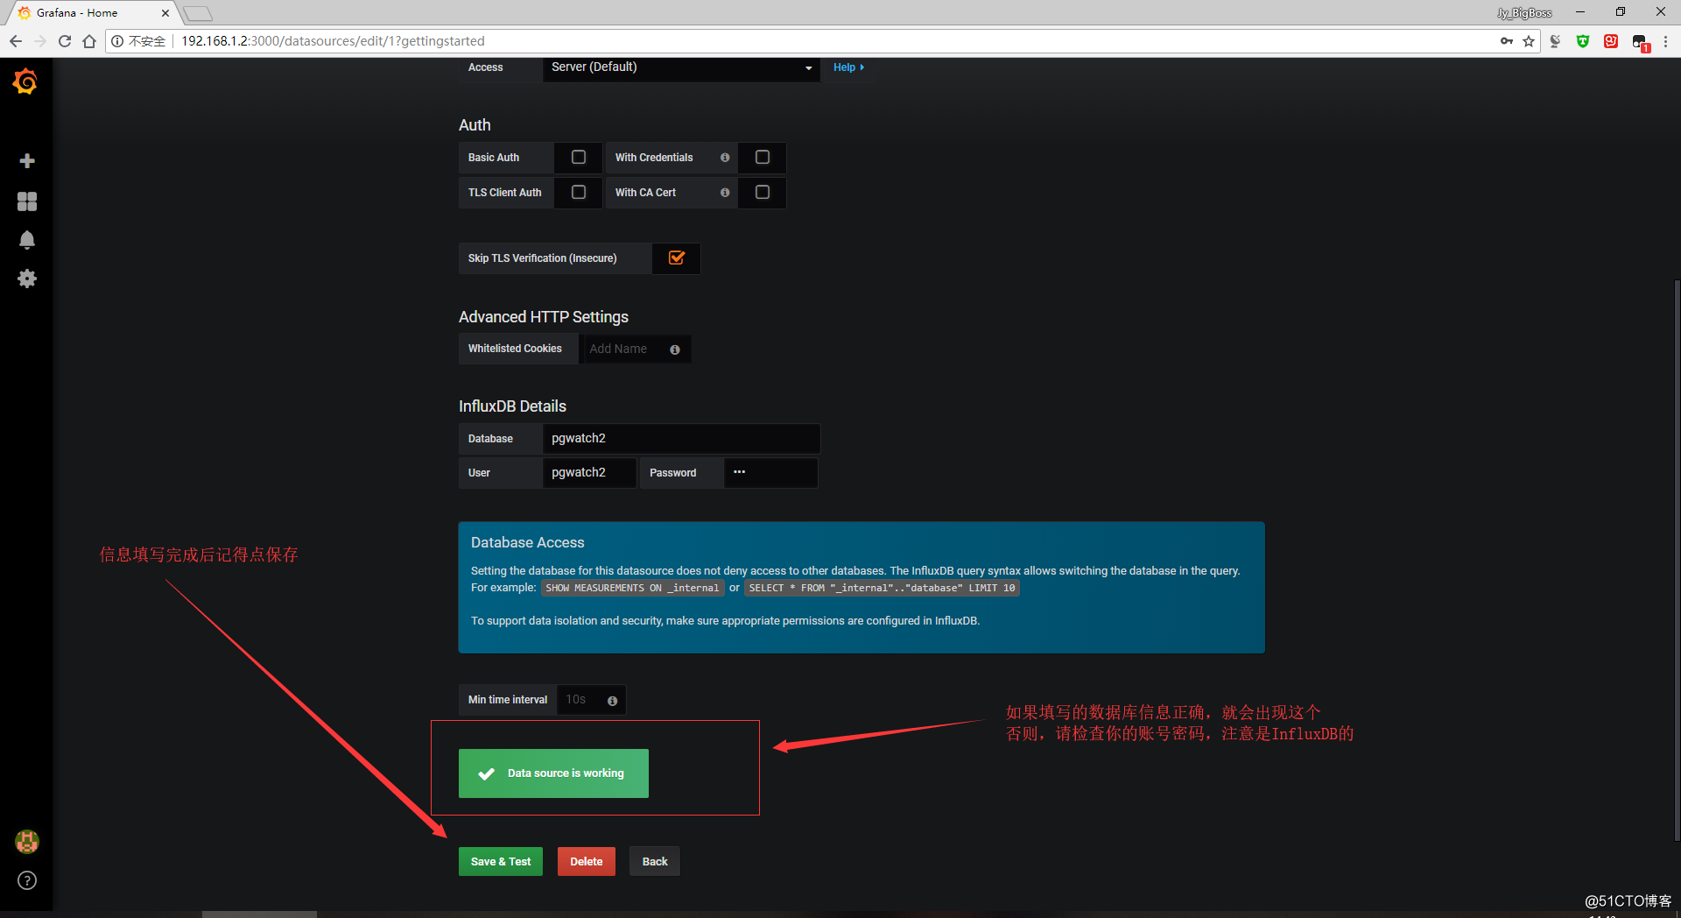Show info tooltip for Whitelisted Cookies
Image resolution: width=1681 pixels, height=918 pixels.
pyautogui.click(x=675, y=350)
